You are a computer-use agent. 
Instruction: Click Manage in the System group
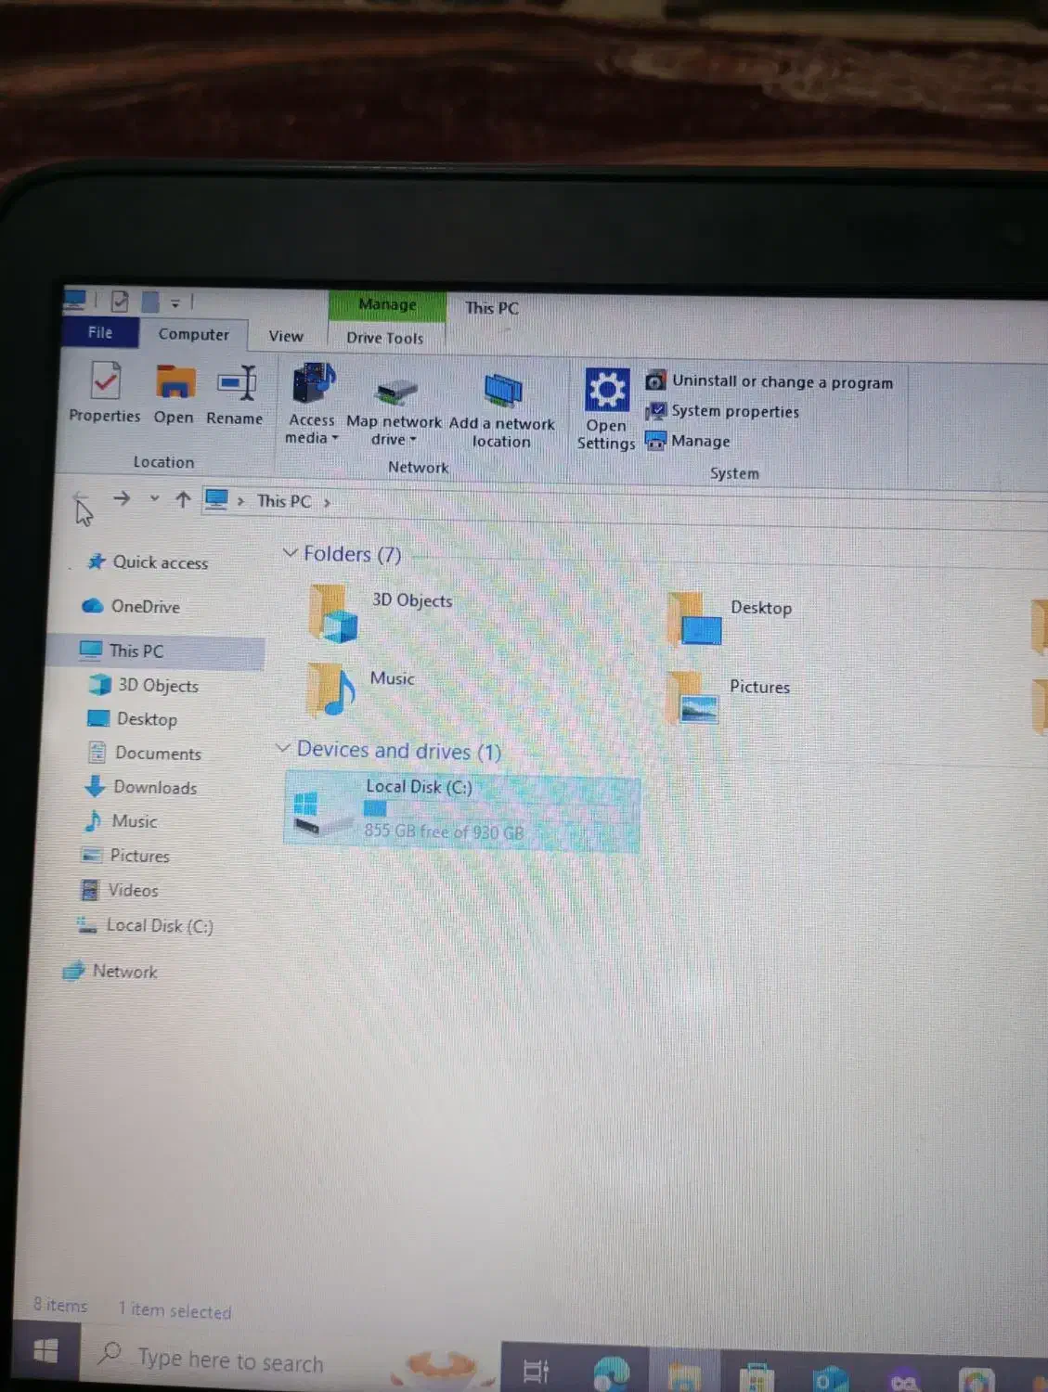[688, 441]
